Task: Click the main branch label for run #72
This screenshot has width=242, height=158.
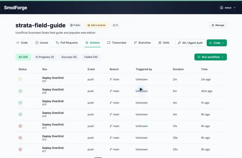Action: pos(115,138)
